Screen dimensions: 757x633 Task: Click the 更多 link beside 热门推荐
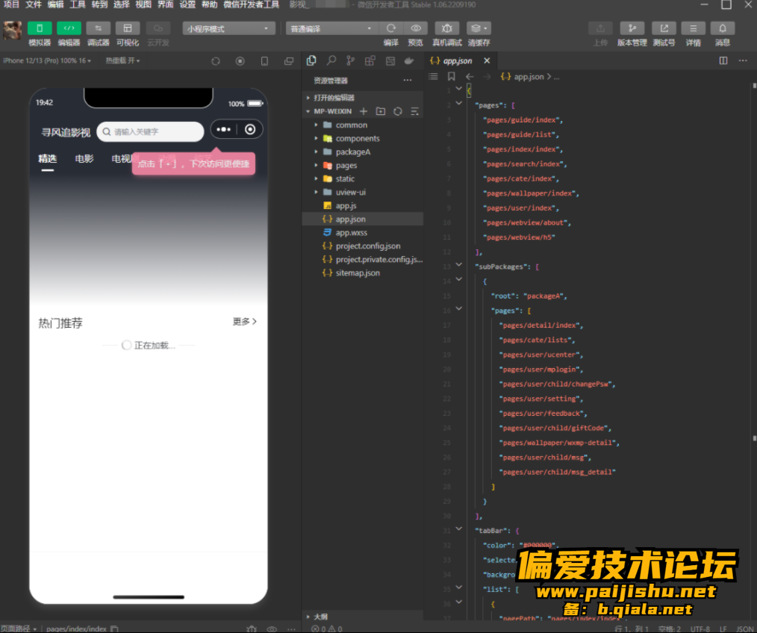(245, 322)
